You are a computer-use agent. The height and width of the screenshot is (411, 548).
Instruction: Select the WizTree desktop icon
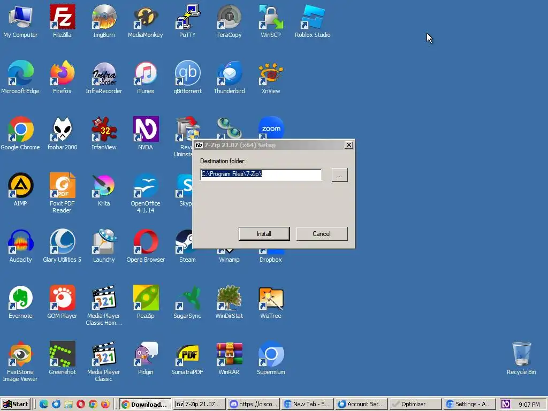point(270,302)
